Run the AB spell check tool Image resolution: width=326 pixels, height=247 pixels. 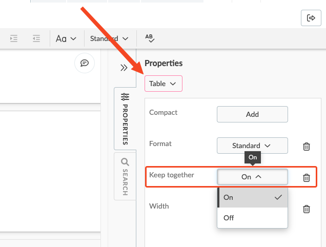[x=150, y=38]
